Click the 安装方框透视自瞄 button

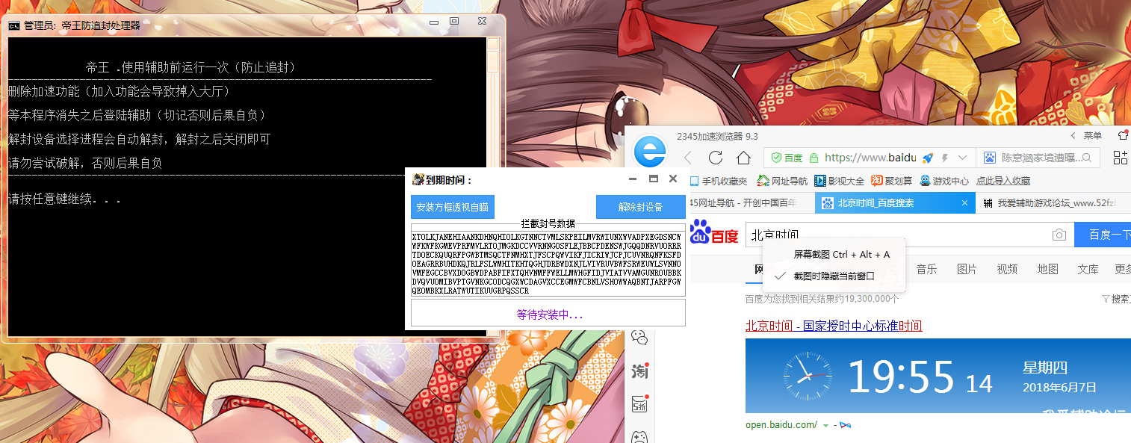coord(453,207)
